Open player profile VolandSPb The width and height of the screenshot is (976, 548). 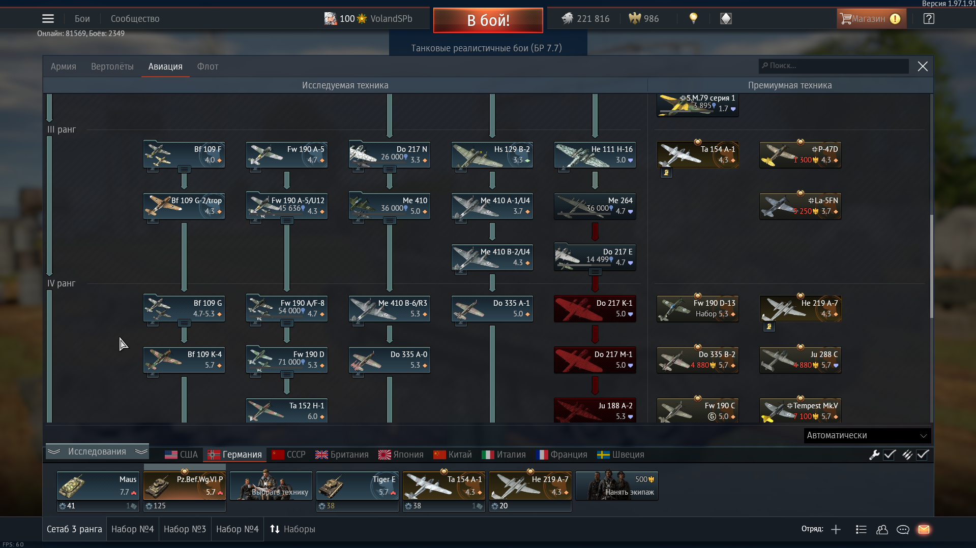tap(391, 19)
